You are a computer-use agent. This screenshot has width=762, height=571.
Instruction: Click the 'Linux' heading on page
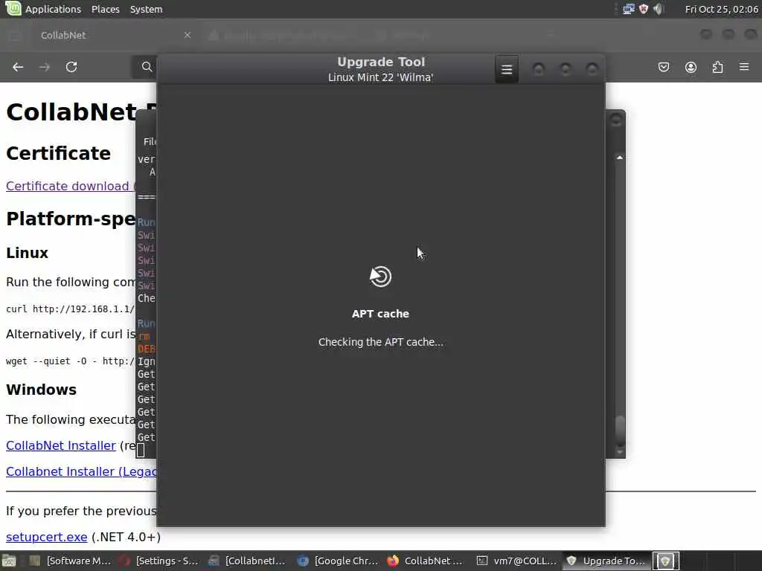pos(28,253)
